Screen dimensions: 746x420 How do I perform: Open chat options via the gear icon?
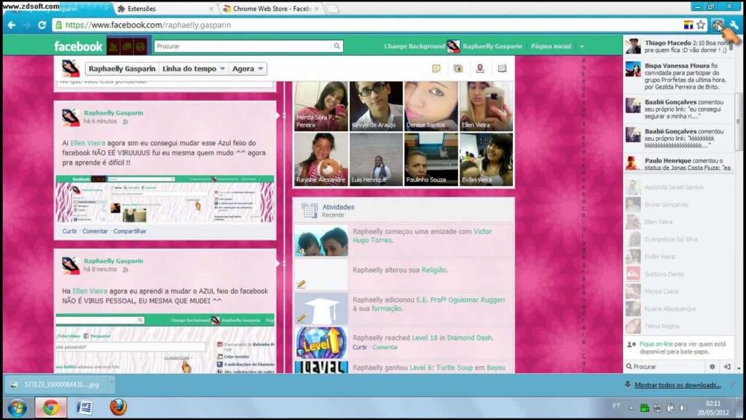tap(712, 367)
